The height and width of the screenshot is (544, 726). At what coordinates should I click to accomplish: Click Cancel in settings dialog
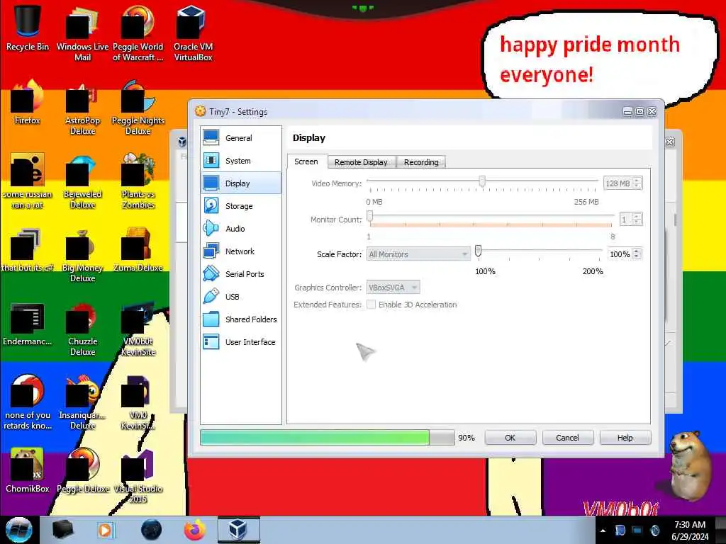click(568, 438)
